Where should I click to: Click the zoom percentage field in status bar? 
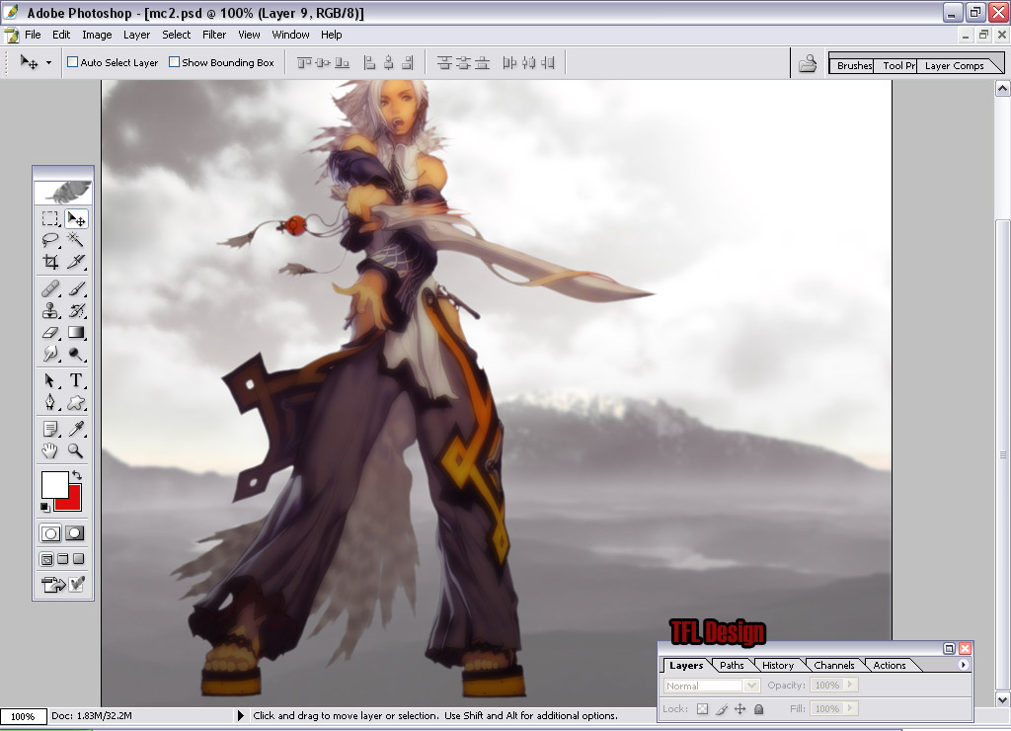[24, 716]
